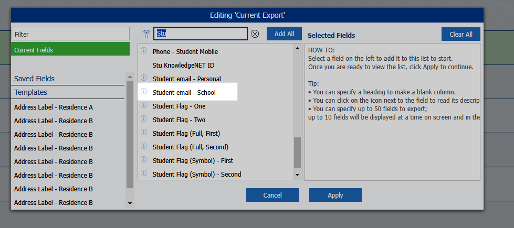This screenshot has height=228, width=514.
Task: Select the Current Fields tab
Action: pos(70,50)
